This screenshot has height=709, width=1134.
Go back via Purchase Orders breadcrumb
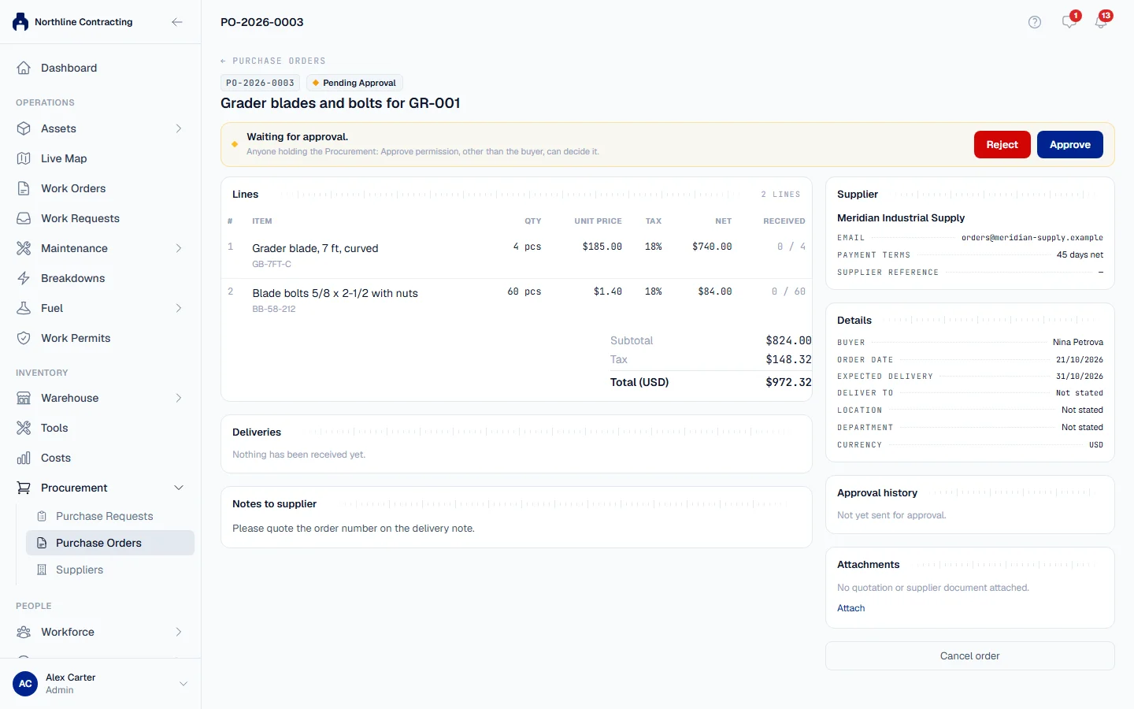(273, 61)
